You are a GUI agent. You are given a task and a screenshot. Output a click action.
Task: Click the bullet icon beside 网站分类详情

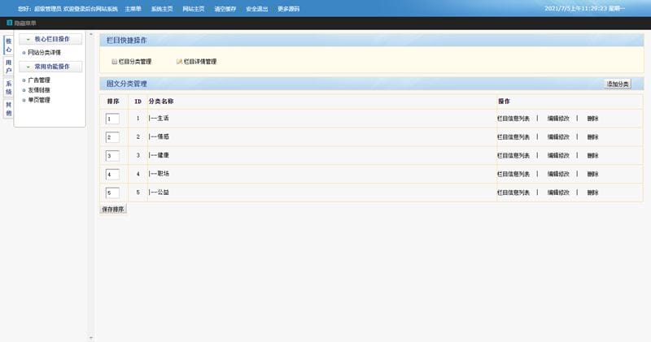click(24, 53)
